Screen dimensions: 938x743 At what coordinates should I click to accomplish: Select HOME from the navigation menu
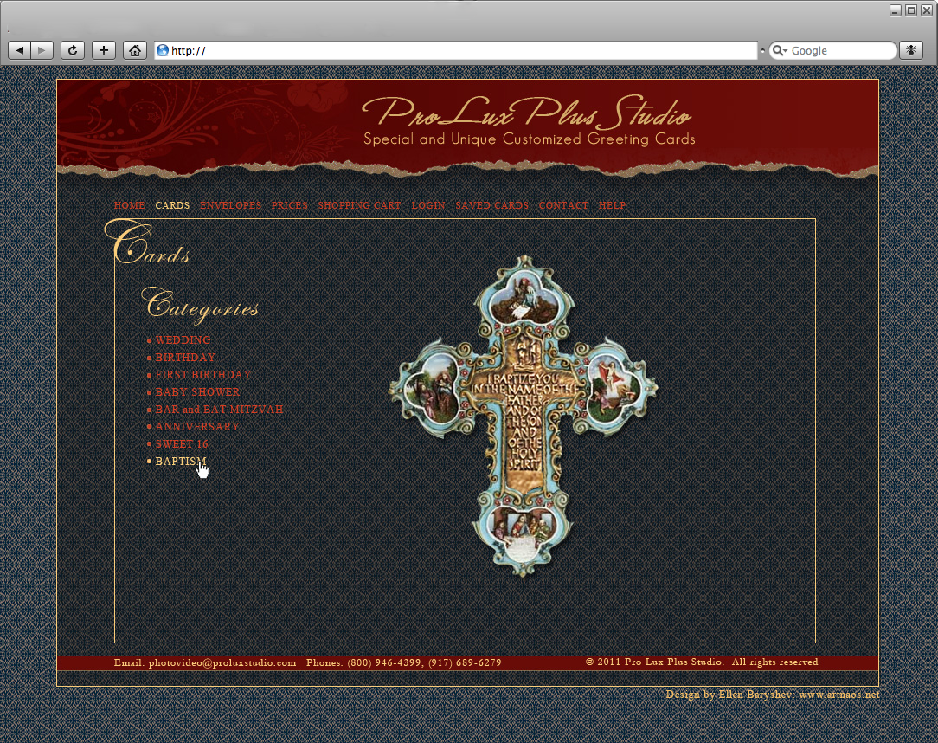(x=129, y=205)
